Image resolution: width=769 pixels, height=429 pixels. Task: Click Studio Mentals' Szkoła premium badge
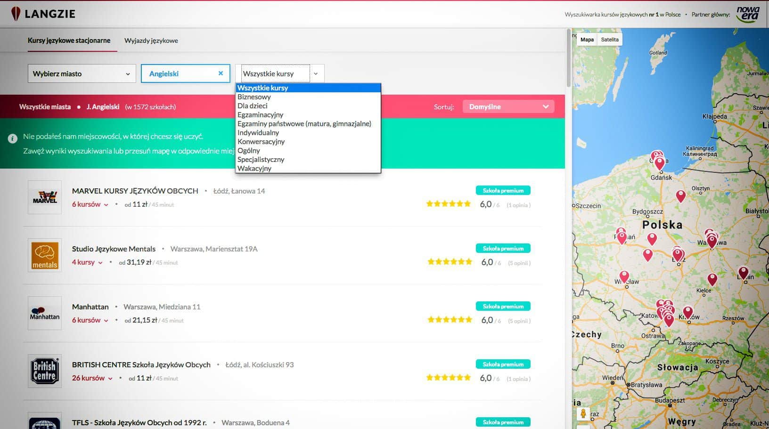click(x=503, y=248)
